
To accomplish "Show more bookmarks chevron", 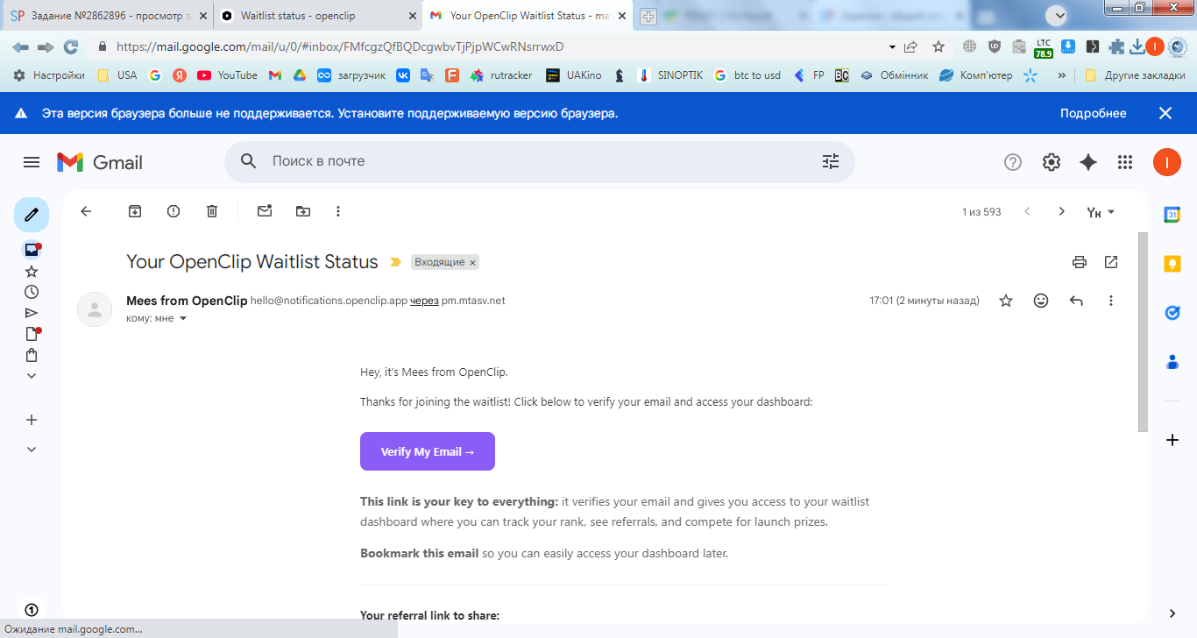I will (1062, 75).
